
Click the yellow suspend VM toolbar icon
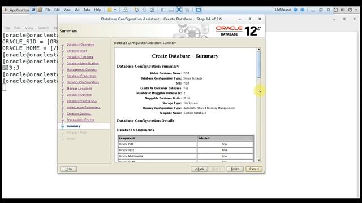click(x=110, y=10)
